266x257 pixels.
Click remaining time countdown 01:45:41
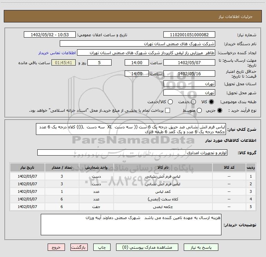[x=64, y=62]
